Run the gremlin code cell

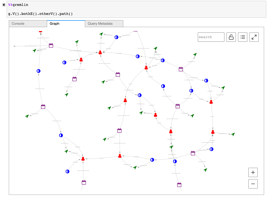(4, 5)
